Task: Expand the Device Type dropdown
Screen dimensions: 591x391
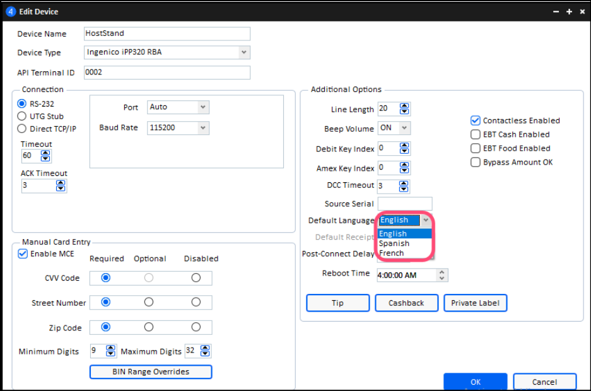Action: 244,52
